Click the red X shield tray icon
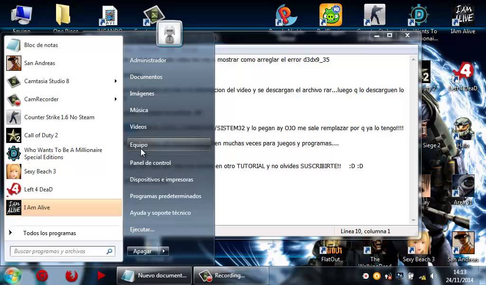This screenshot has width=486, height=285. pyautogui.click(x=365, y=276)
